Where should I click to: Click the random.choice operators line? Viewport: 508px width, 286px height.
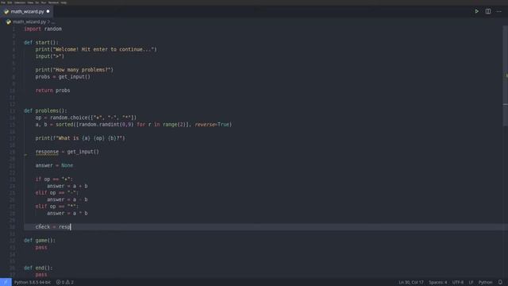tap(86, 118)
